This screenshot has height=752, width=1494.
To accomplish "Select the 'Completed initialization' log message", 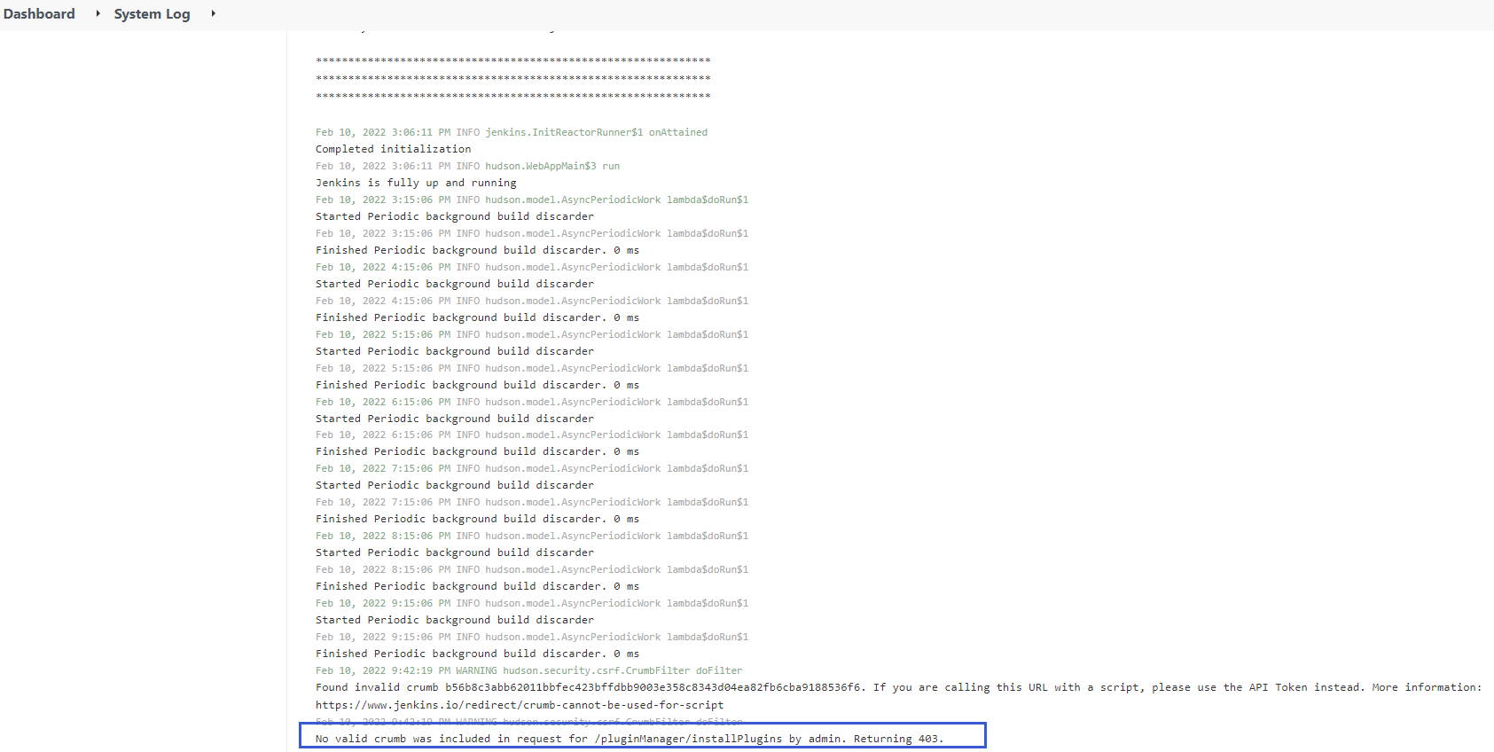I will (x=393, y=149).
